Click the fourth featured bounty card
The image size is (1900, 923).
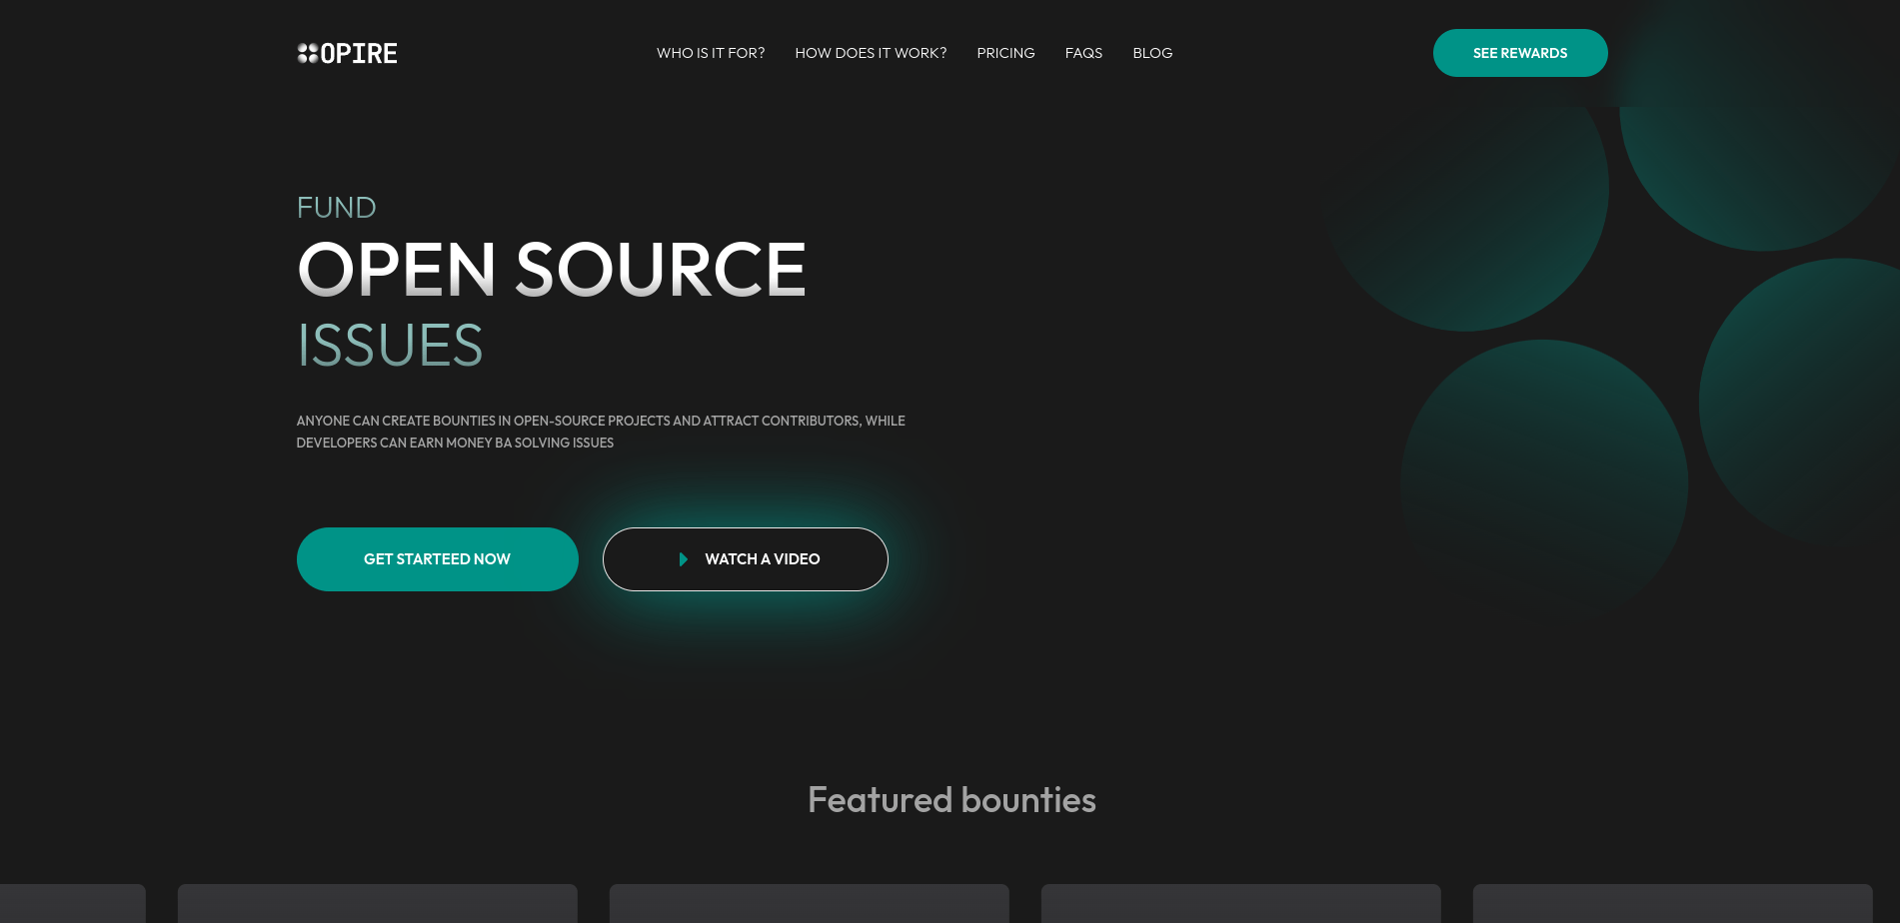(1240, 904)
